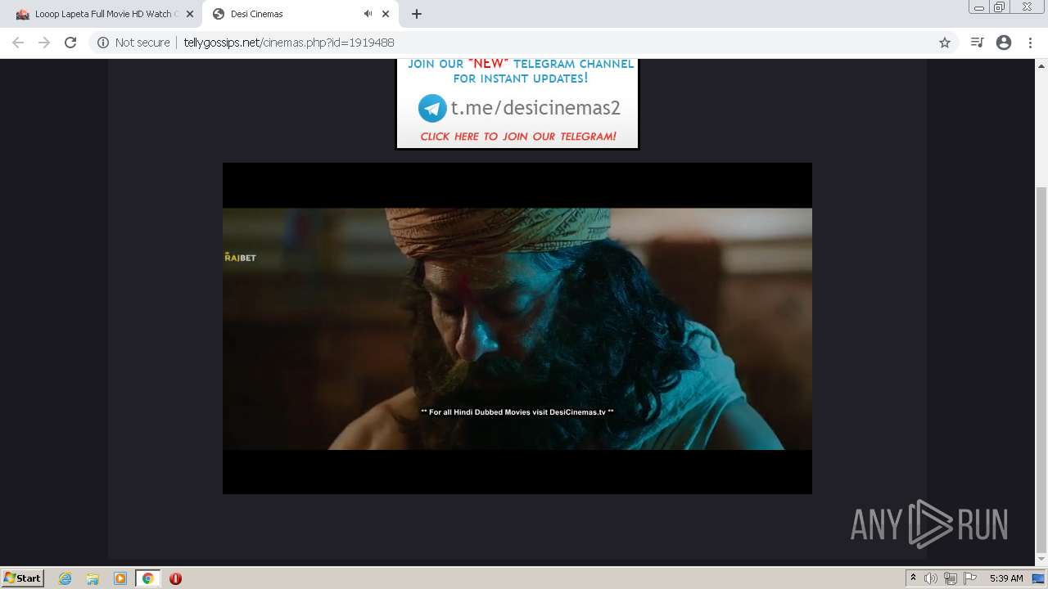Open a new browser tab
Screen dimensions: 1048x589
click(417, 14)
